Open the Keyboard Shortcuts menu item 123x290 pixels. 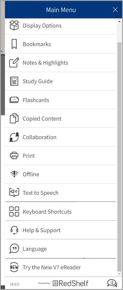click(x=61, y=211)
